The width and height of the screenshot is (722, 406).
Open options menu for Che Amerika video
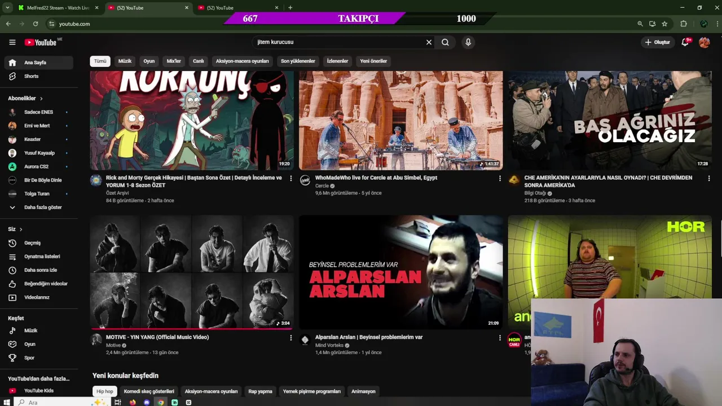(x=709, y=178)
